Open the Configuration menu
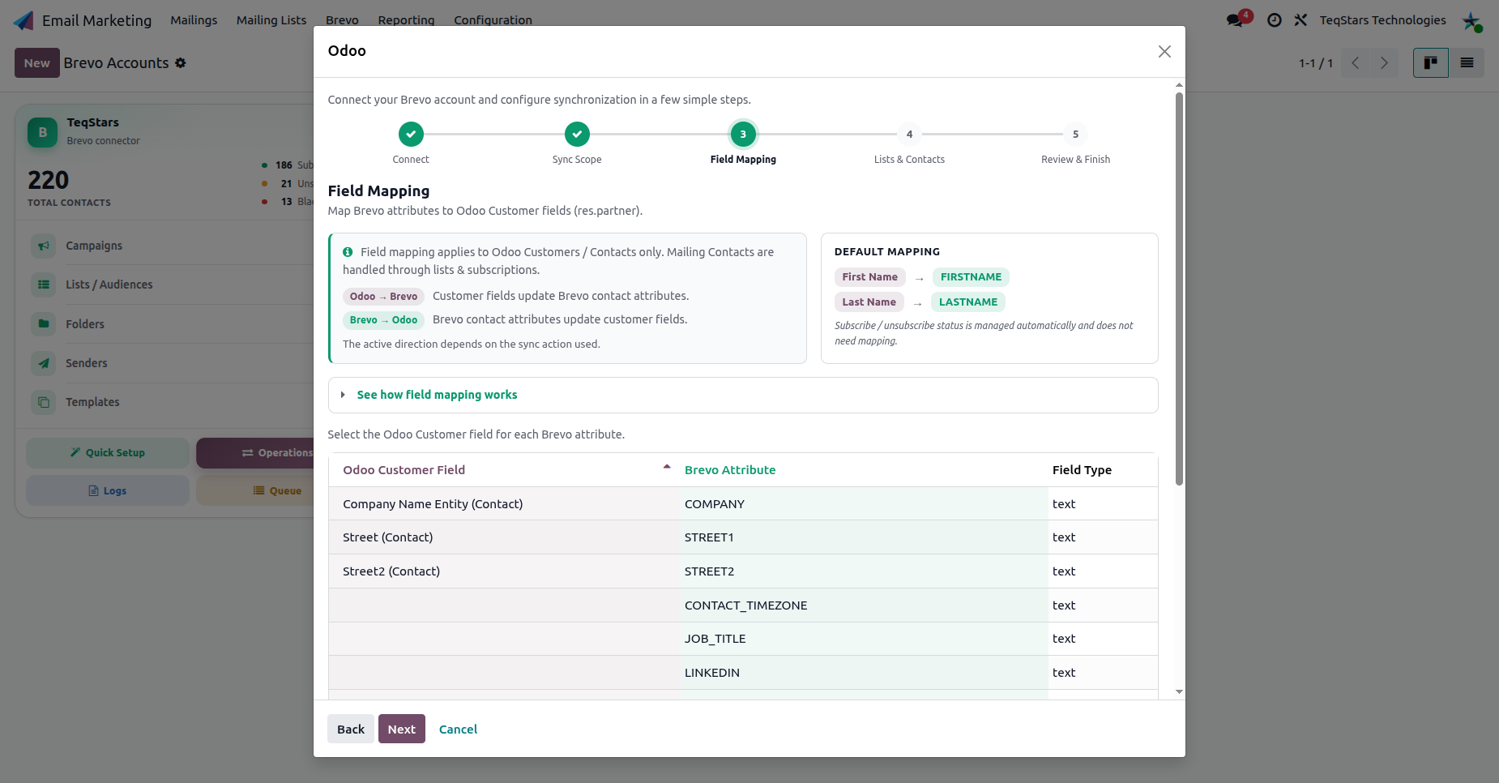This screenshot has width=1499, height=783. tap(493, 20)
